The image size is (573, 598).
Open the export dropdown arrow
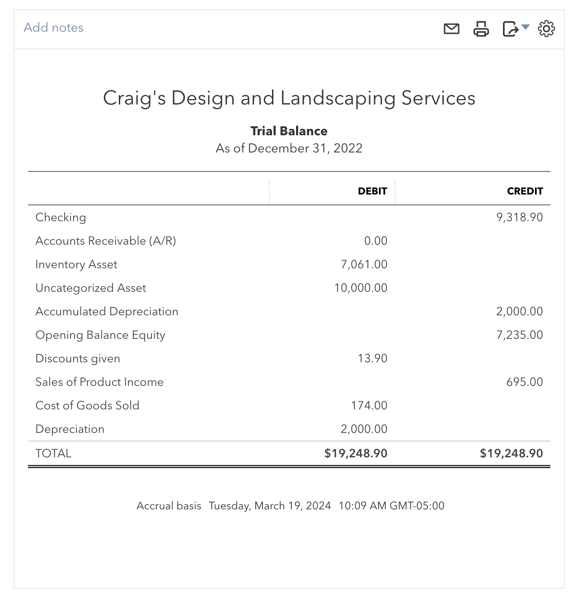coord(525,28)
